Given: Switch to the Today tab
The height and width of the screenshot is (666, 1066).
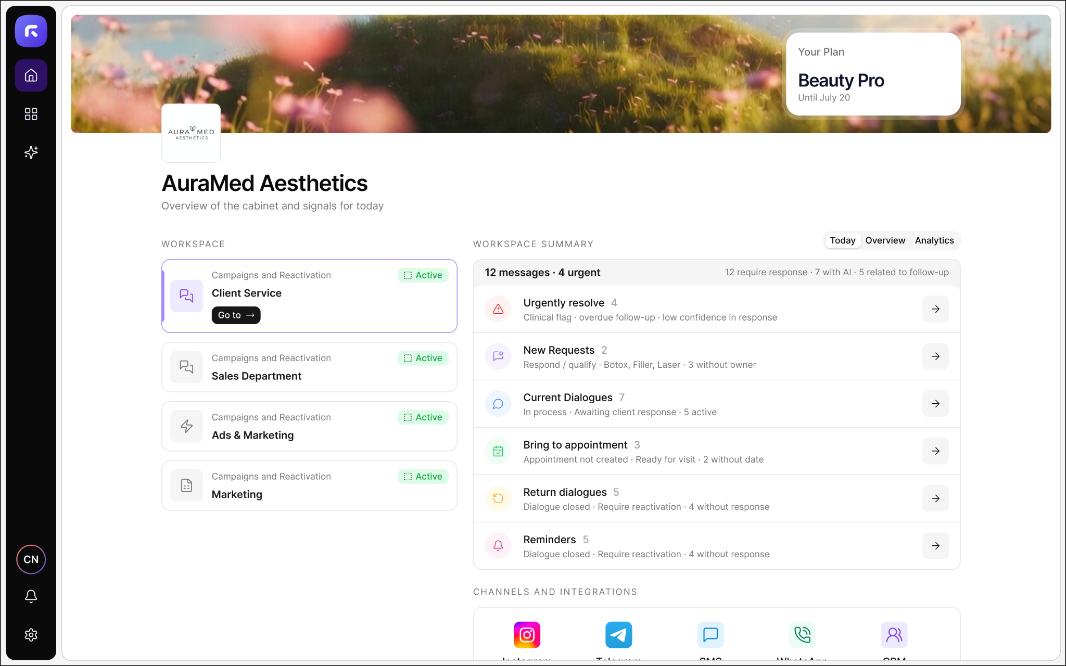Looking at the screenshot, I should pos(843,240).
